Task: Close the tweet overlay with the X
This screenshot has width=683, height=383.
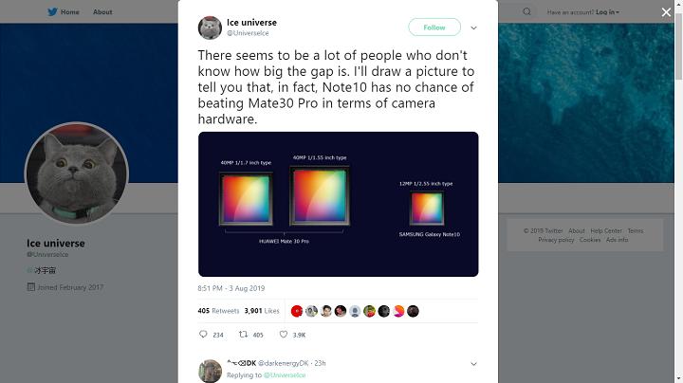Action: (666, 12)
